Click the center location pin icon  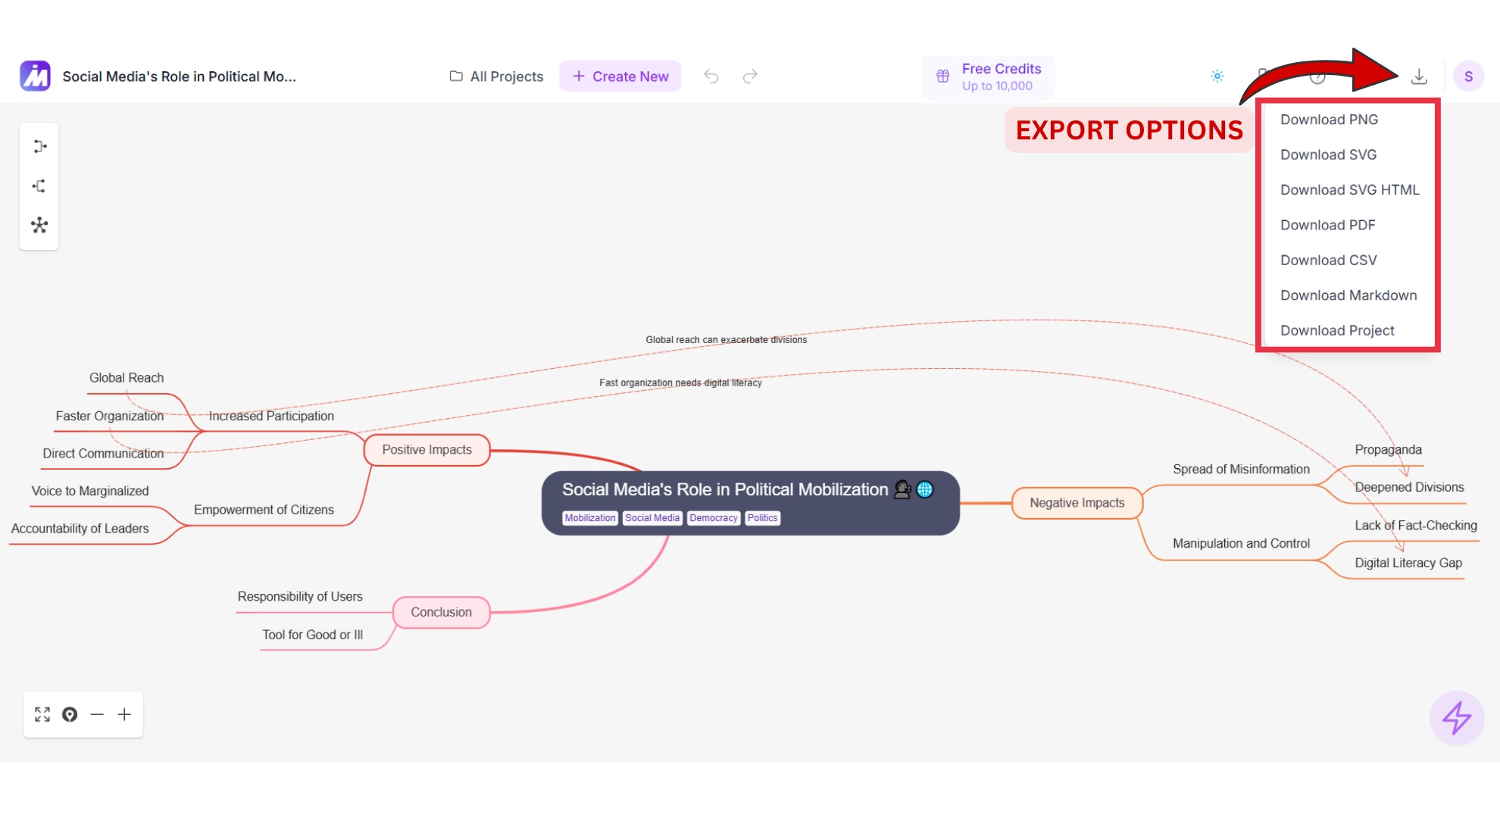[x=70, y=714]
